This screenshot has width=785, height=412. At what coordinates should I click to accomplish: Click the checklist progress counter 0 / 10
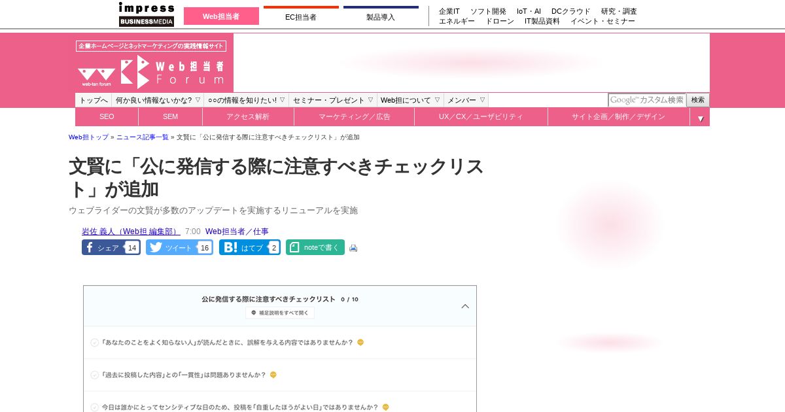pyautogui.click(x=349, y=299)
